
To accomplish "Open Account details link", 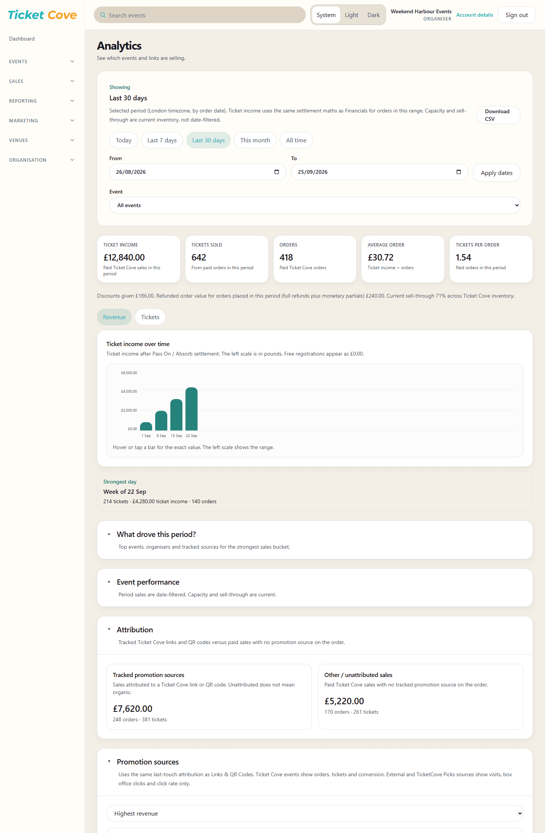I will pyautogui.click(x=475, y=15).
